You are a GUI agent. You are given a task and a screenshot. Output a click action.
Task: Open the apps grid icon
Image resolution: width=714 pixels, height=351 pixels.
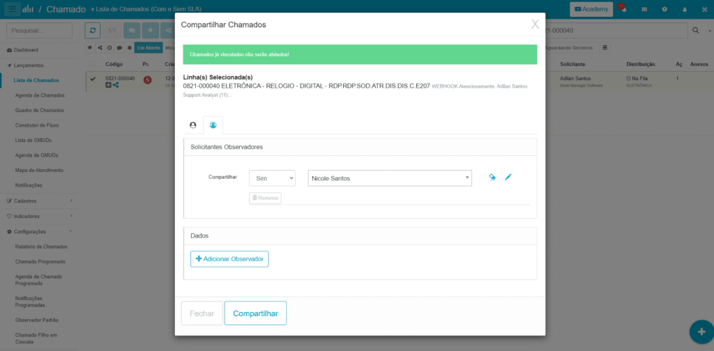(x=644, y=9)
